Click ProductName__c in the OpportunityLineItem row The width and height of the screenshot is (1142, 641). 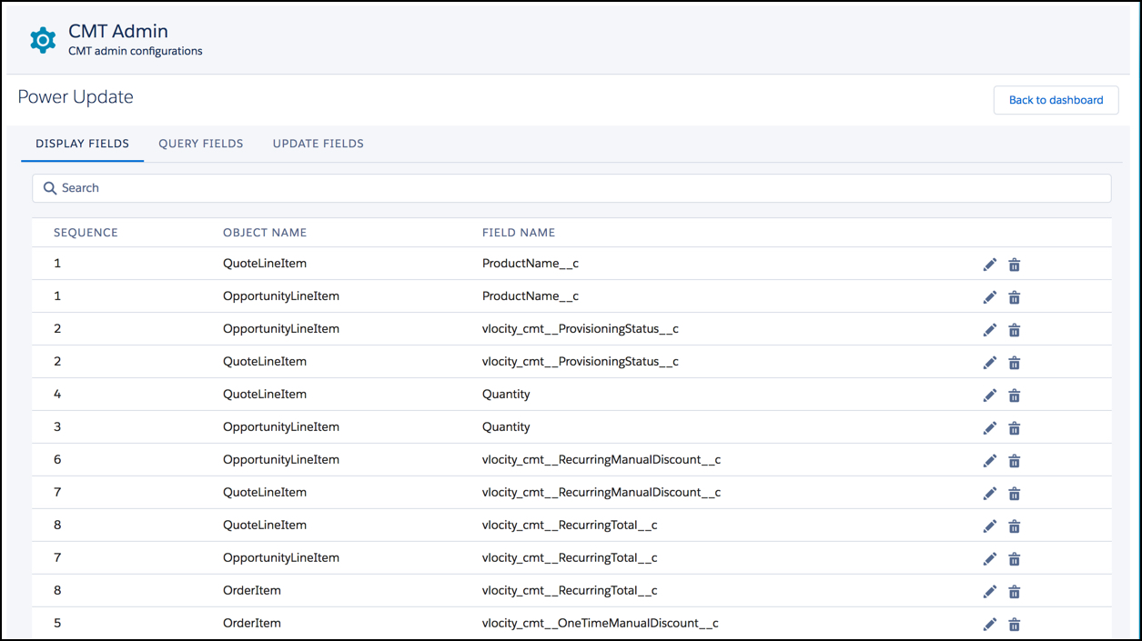[x=531, y=296]
